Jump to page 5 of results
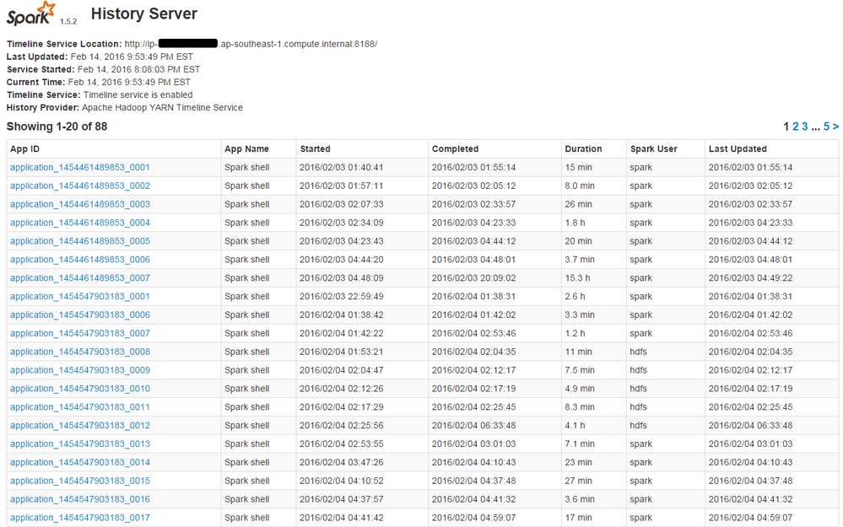The height and width of the screenshot is (527, 843). click(x=826, y=126)
